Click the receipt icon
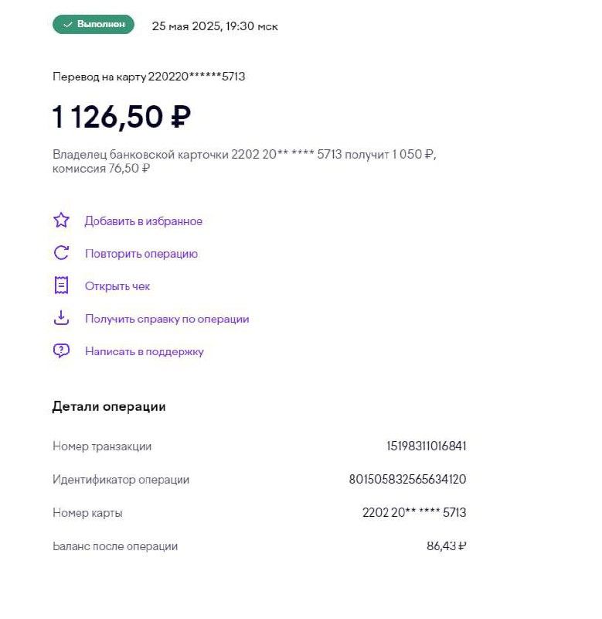The image size is (602, 619). (61, 286)
